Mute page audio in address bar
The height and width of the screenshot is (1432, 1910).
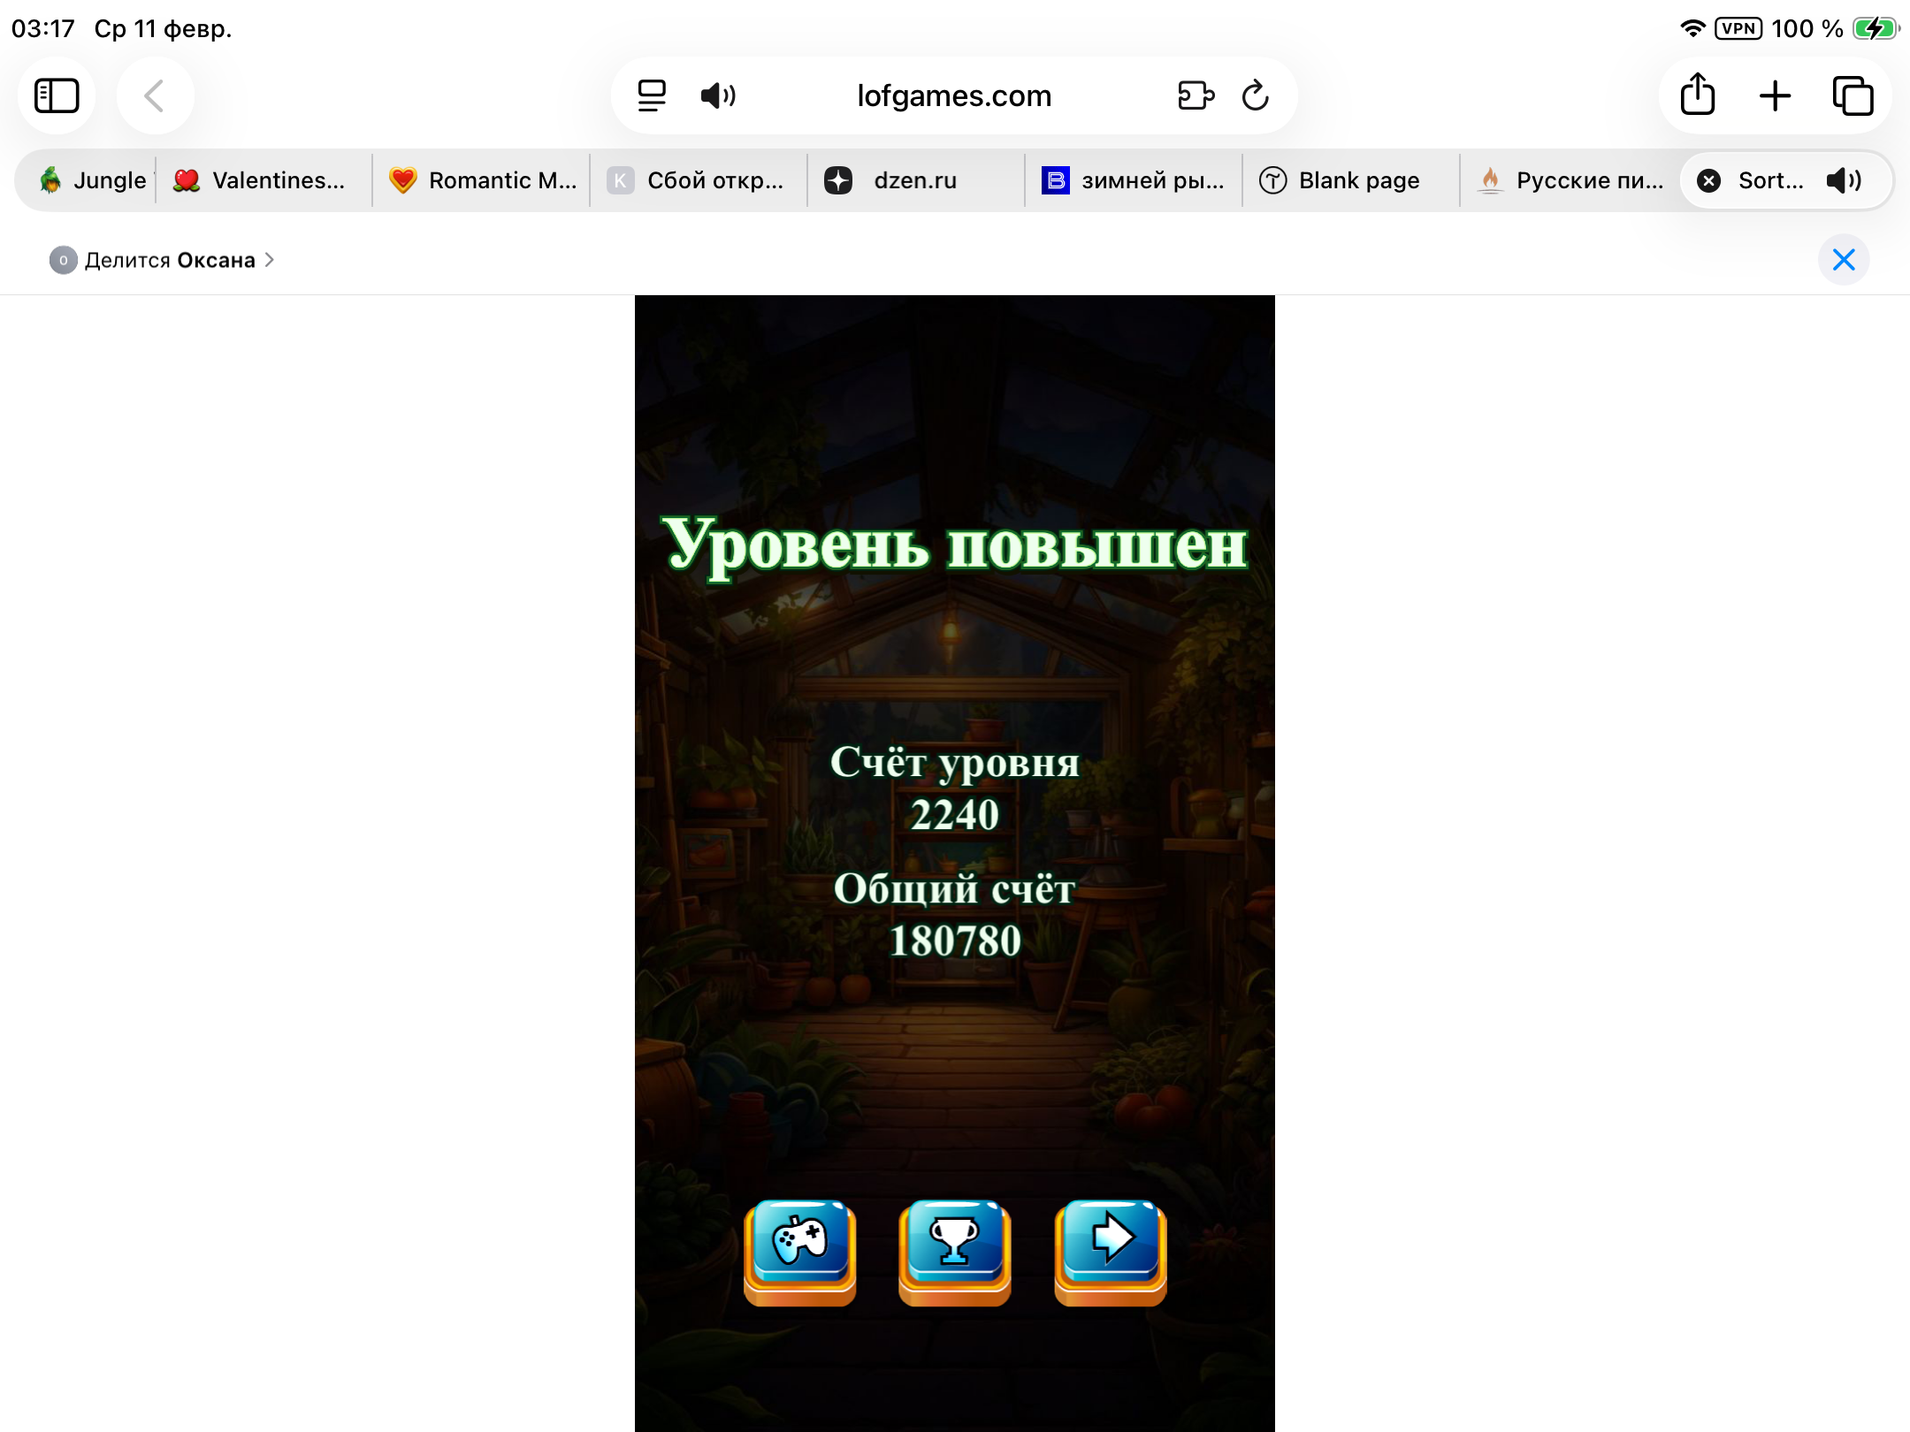click(x=718, y=95)
